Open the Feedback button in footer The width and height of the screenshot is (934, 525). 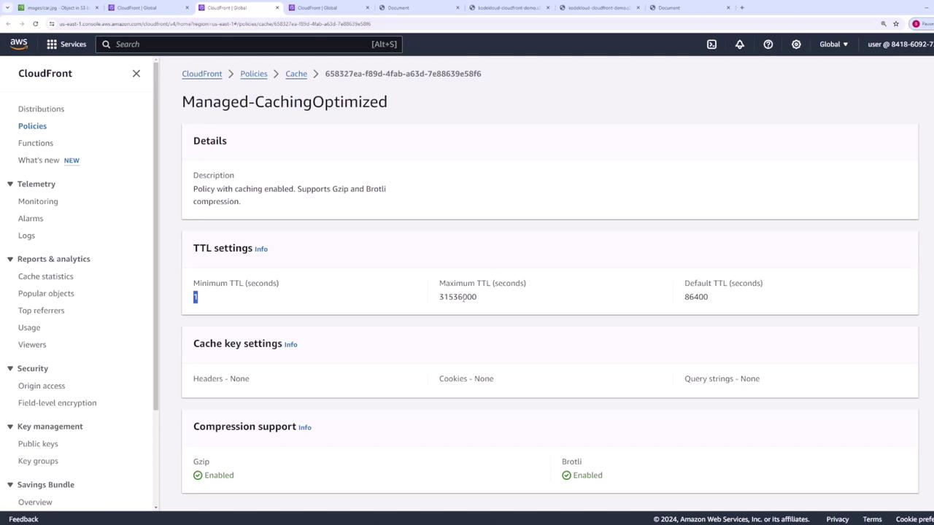tap(23, 519)
